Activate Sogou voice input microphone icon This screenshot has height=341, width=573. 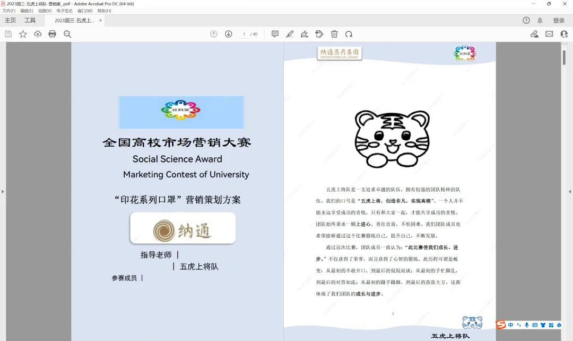point(527,325)
